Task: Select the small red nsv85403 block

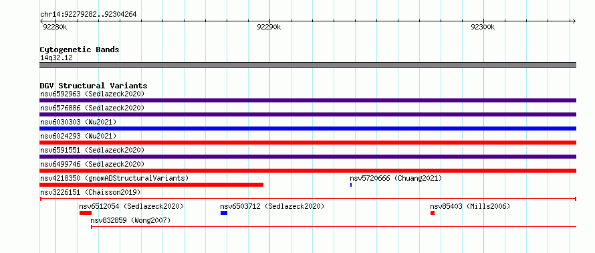Action: [x=432, y=213]
